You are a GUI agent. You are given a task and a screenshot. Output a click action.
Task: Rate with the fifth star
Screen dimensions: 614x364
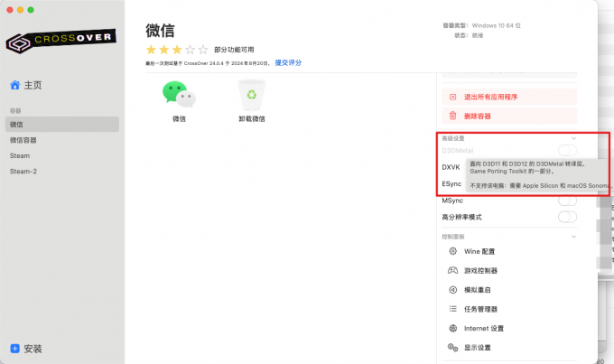(x=203, y=50)
